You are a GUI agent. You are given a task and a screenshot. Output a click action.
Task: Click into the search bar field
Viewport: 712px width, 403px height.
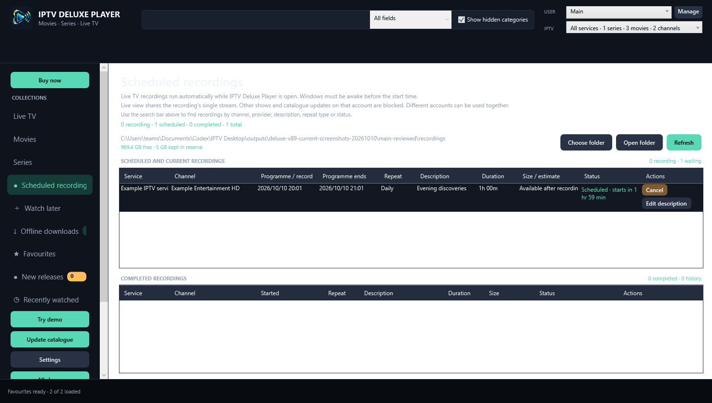click(x=256, y=20)
